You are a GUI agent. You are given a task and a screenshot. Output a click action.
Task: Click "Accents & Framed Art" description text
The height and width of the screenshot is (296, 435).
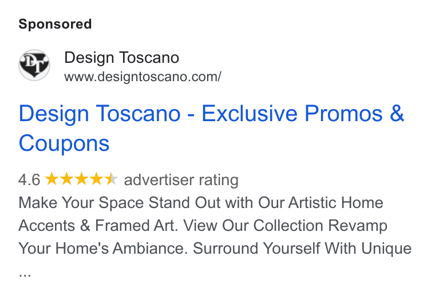[98, 225]
